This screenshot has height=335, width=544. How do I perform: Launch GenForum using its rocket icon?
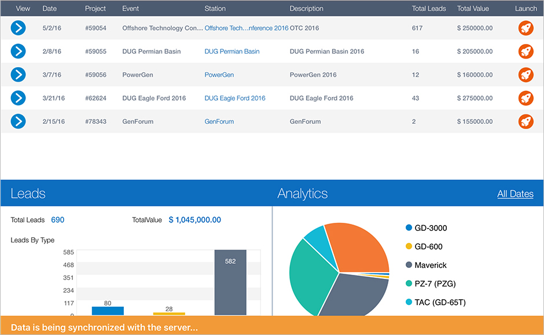click(525, 122)
